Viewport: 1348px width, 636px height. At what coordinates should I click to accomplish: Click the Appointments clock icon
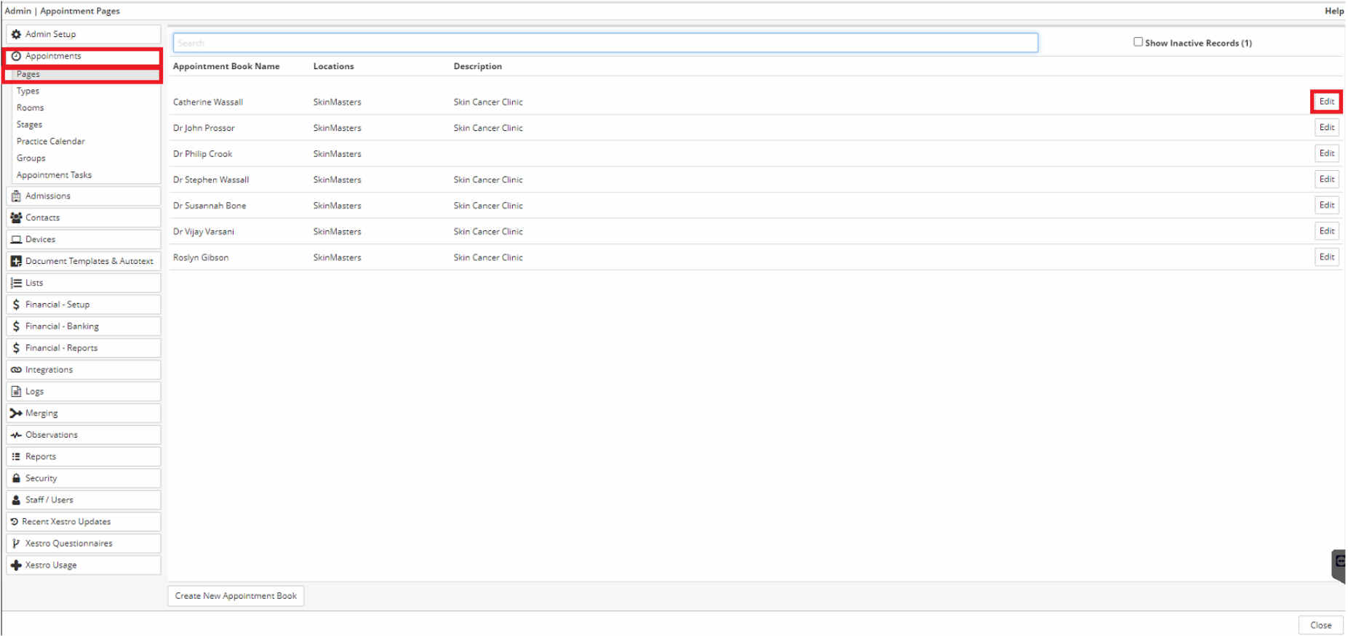tap(16, 56)
